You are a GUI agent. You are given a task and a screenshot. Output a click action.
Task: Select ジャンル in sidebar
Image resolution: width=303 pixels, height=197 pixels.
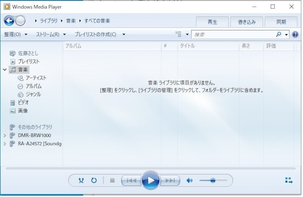[30, 95]
